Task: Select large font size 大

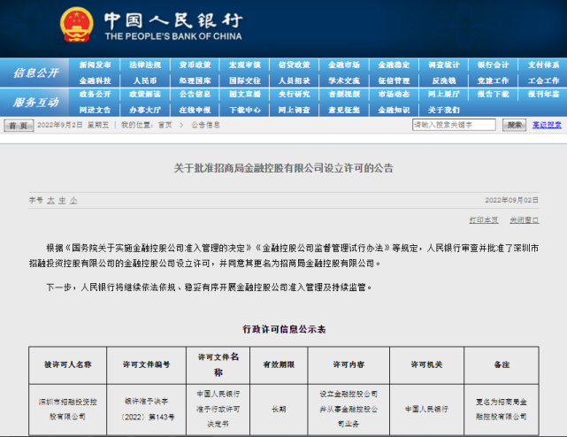Action: [x=50, y=201]
